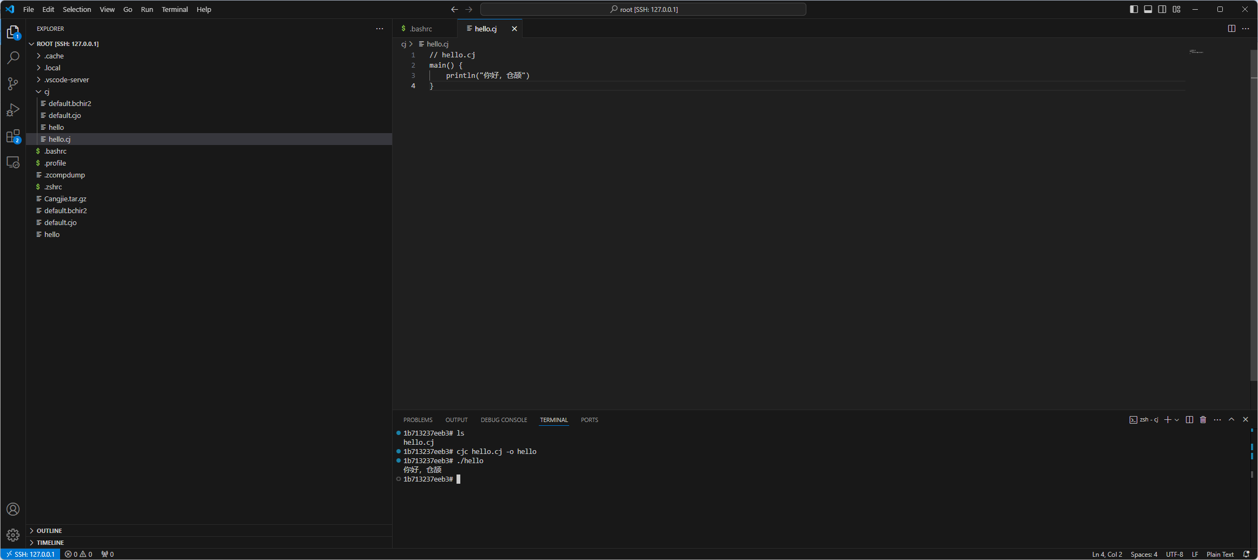This screenshot has width=1258, height=560.
Task: Expand the .cache folder
Action: pos(209,56)
